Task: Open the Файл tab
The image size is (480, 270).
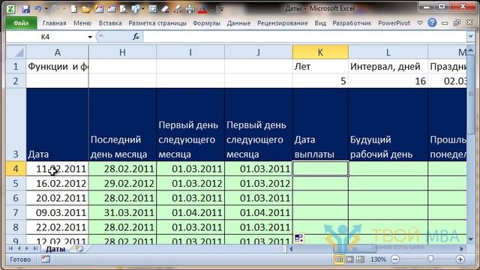Action: coord(21,23)
